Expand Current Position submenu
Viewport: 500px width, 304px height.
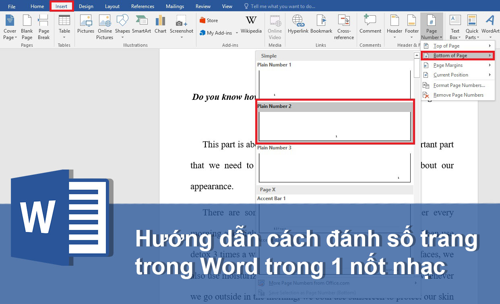point(458,75)
